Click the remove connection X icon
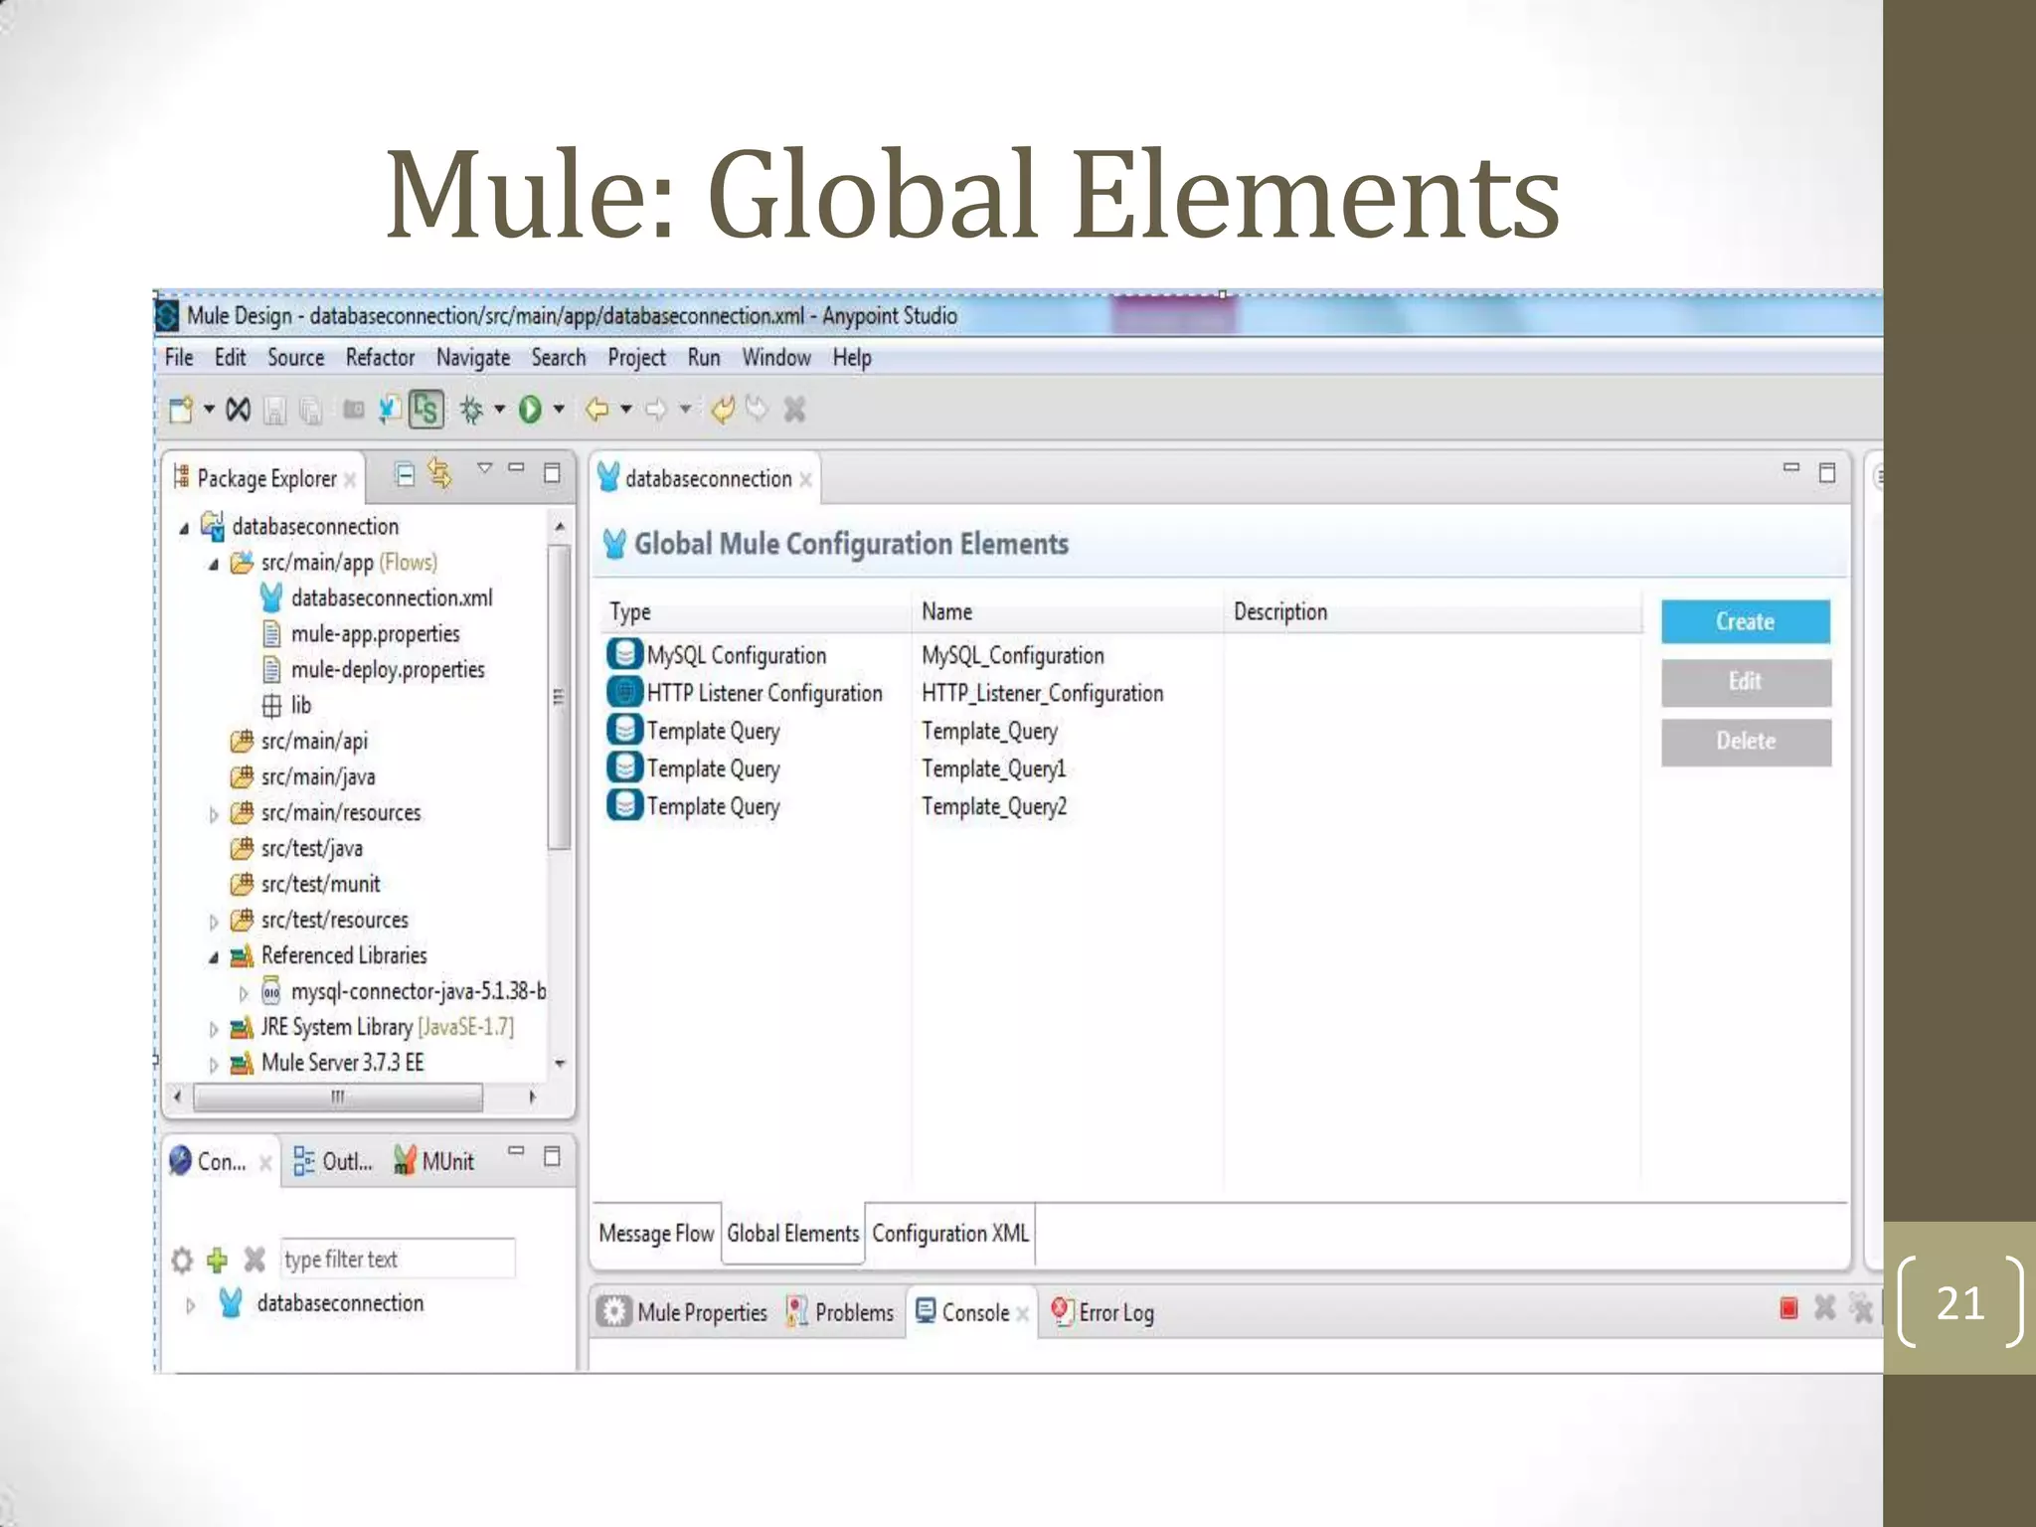 click(x=254, y=1260)
